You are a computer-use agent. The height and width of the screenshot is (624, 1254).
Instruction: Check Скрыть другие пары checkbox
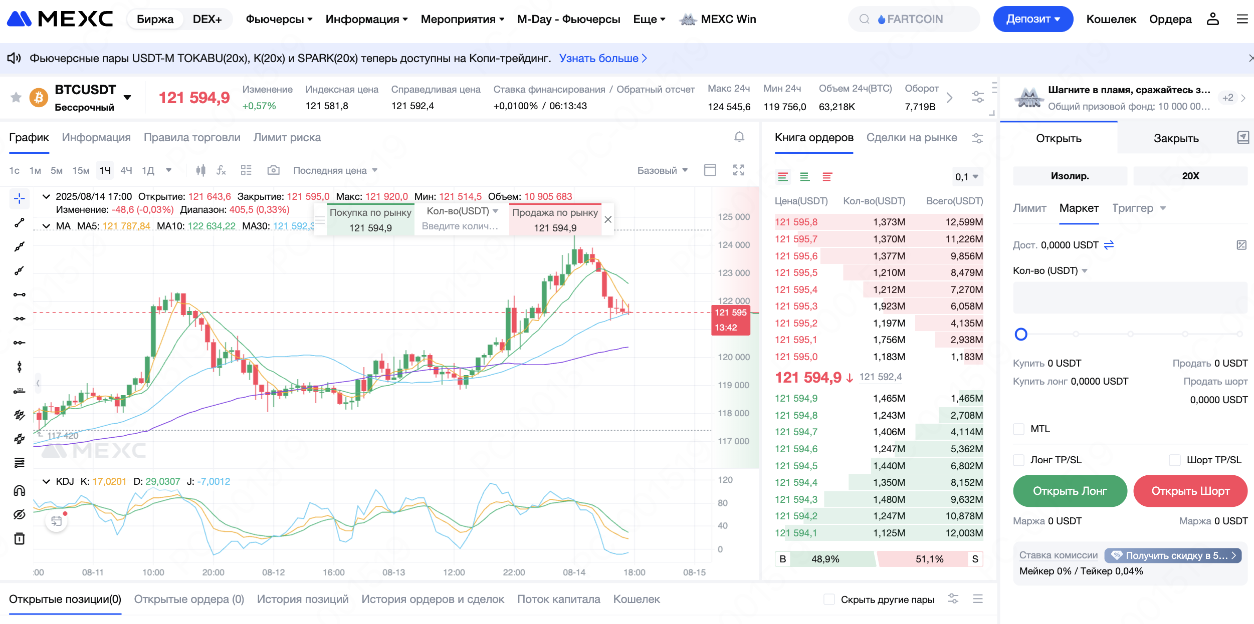point(829,599)
